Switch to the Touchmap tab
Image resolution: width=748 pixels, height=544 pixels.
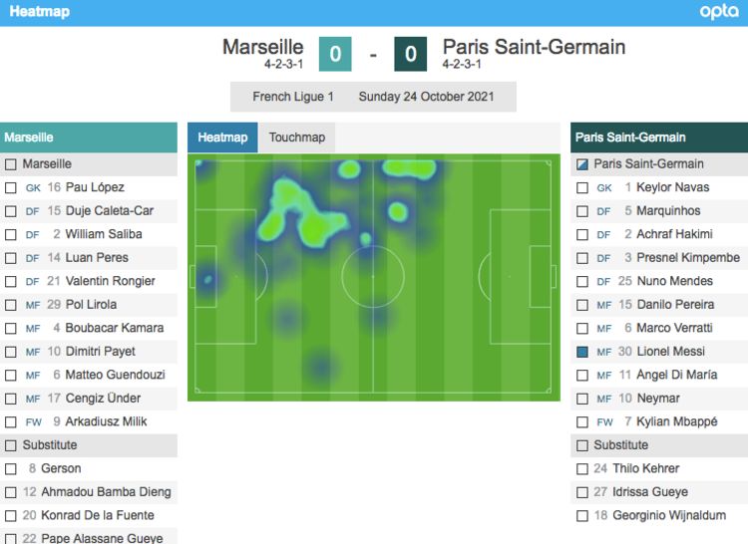(297, 137)
